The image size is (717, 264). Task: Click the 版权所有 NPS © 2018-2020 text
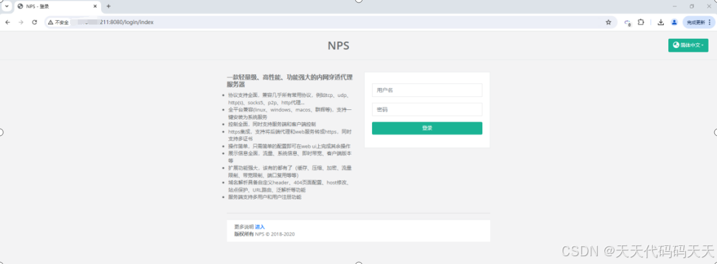(264, 234)
